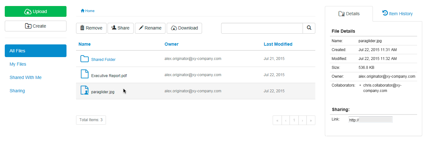Click the owner email in File Details

pyautogui.click(x=387, y=76)
